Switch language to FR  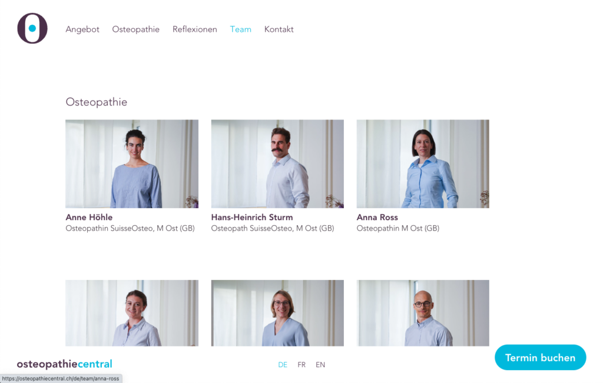tap(301, 365)
